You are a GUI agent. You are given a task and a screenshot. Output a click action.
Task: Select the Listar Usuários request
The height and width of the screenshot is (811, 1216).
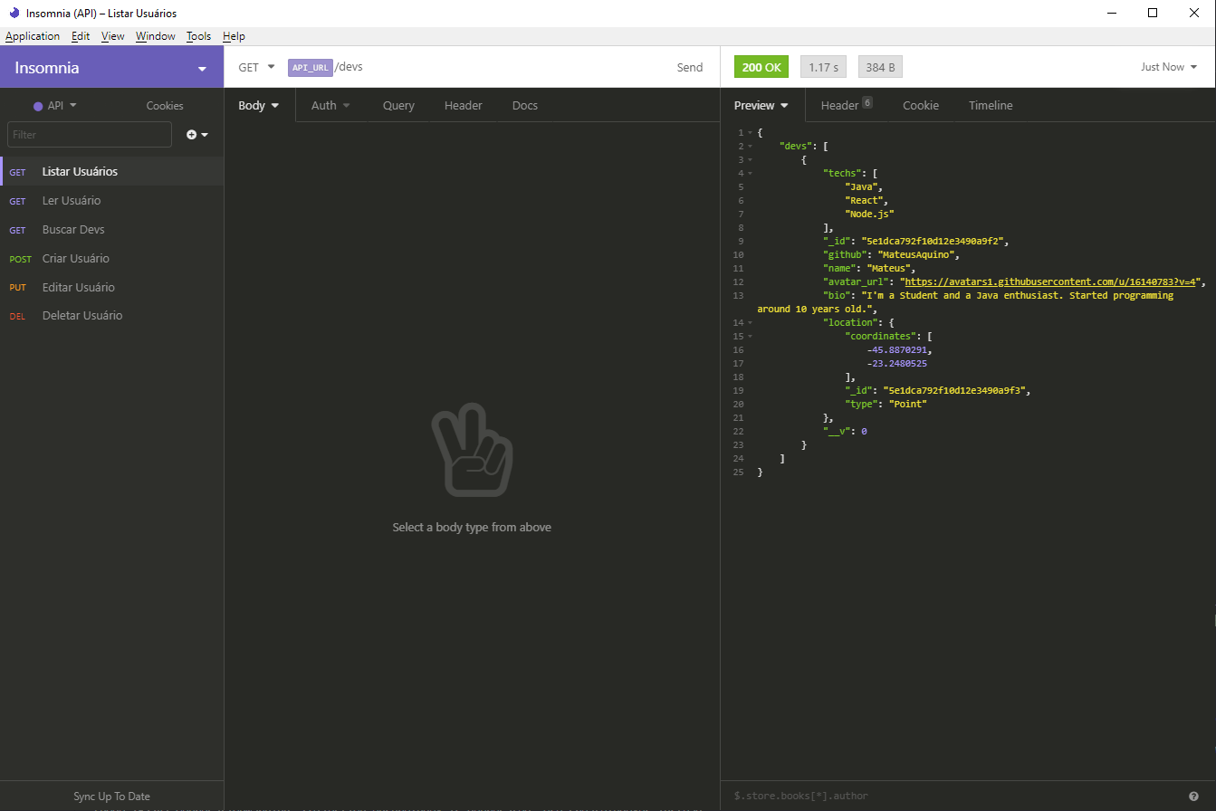tap(111, 171)
